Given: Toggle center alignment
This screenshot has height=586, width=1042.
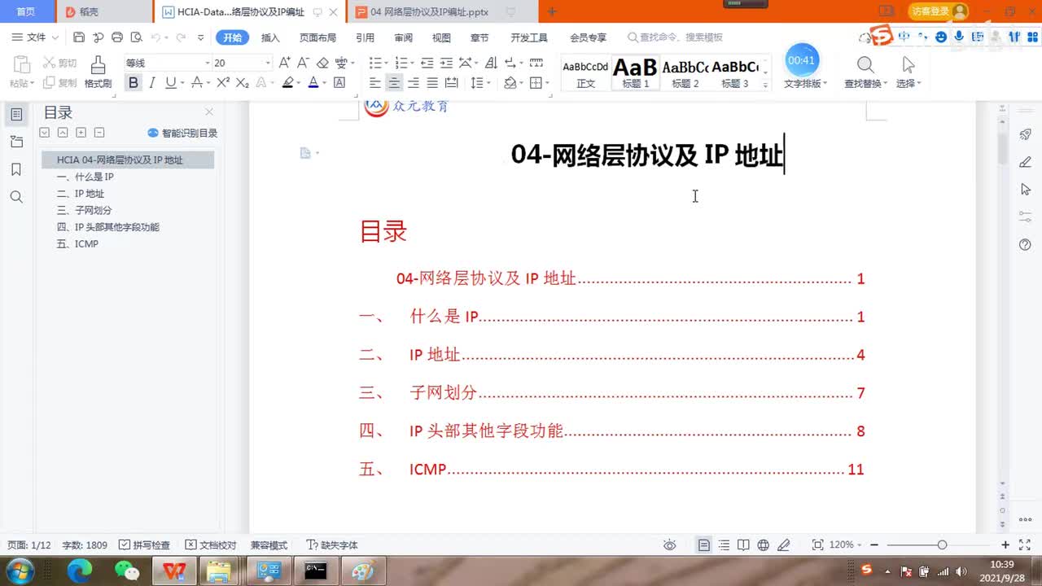Looking at the screenshot, I should (x=394, y=83).
